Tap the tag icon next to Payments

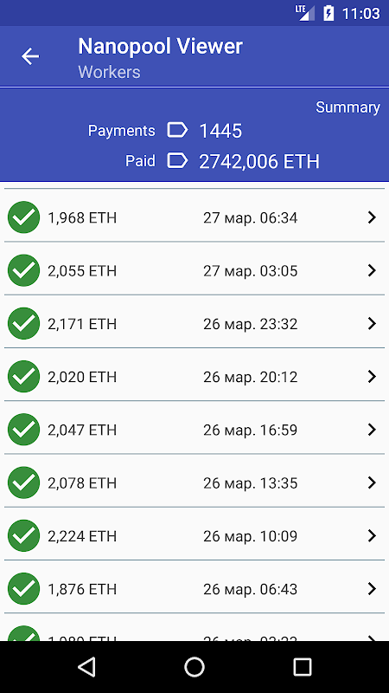pos(177,131)
